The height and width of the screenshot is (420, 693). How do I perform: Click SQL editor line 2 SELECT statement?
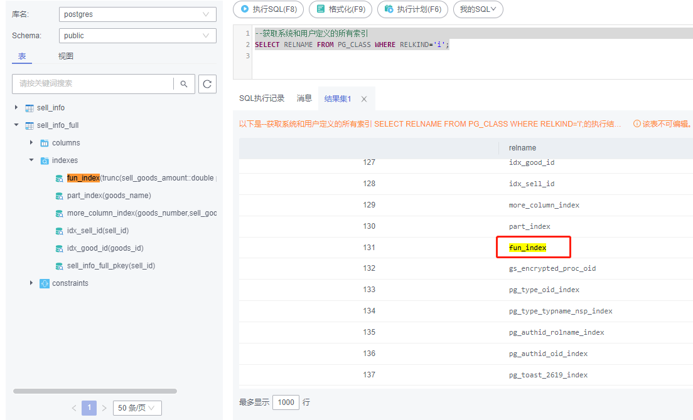[352, 45]
